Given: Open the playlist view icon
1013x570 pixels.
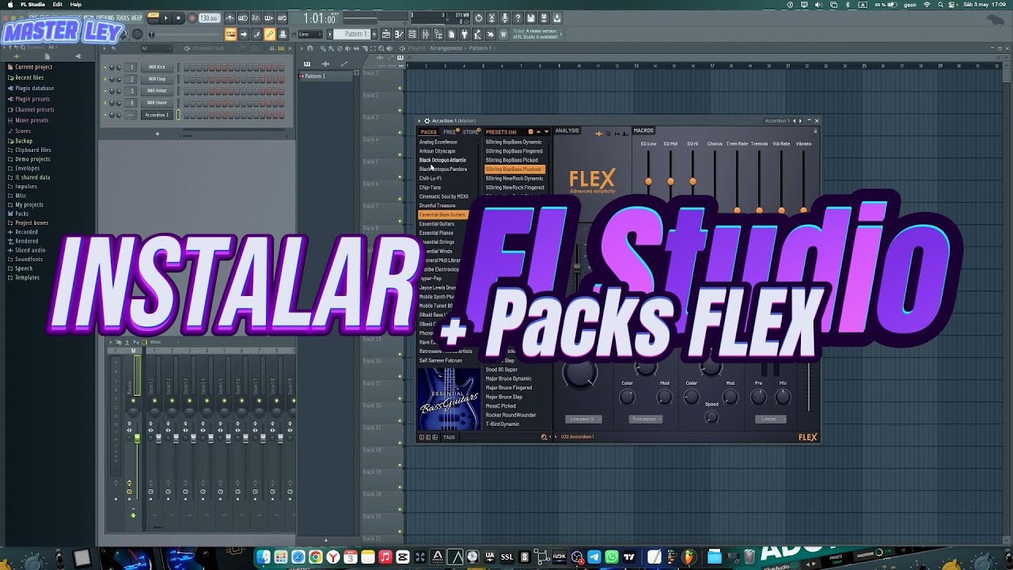Looking at the screenshot, I should tap(385, 34).
